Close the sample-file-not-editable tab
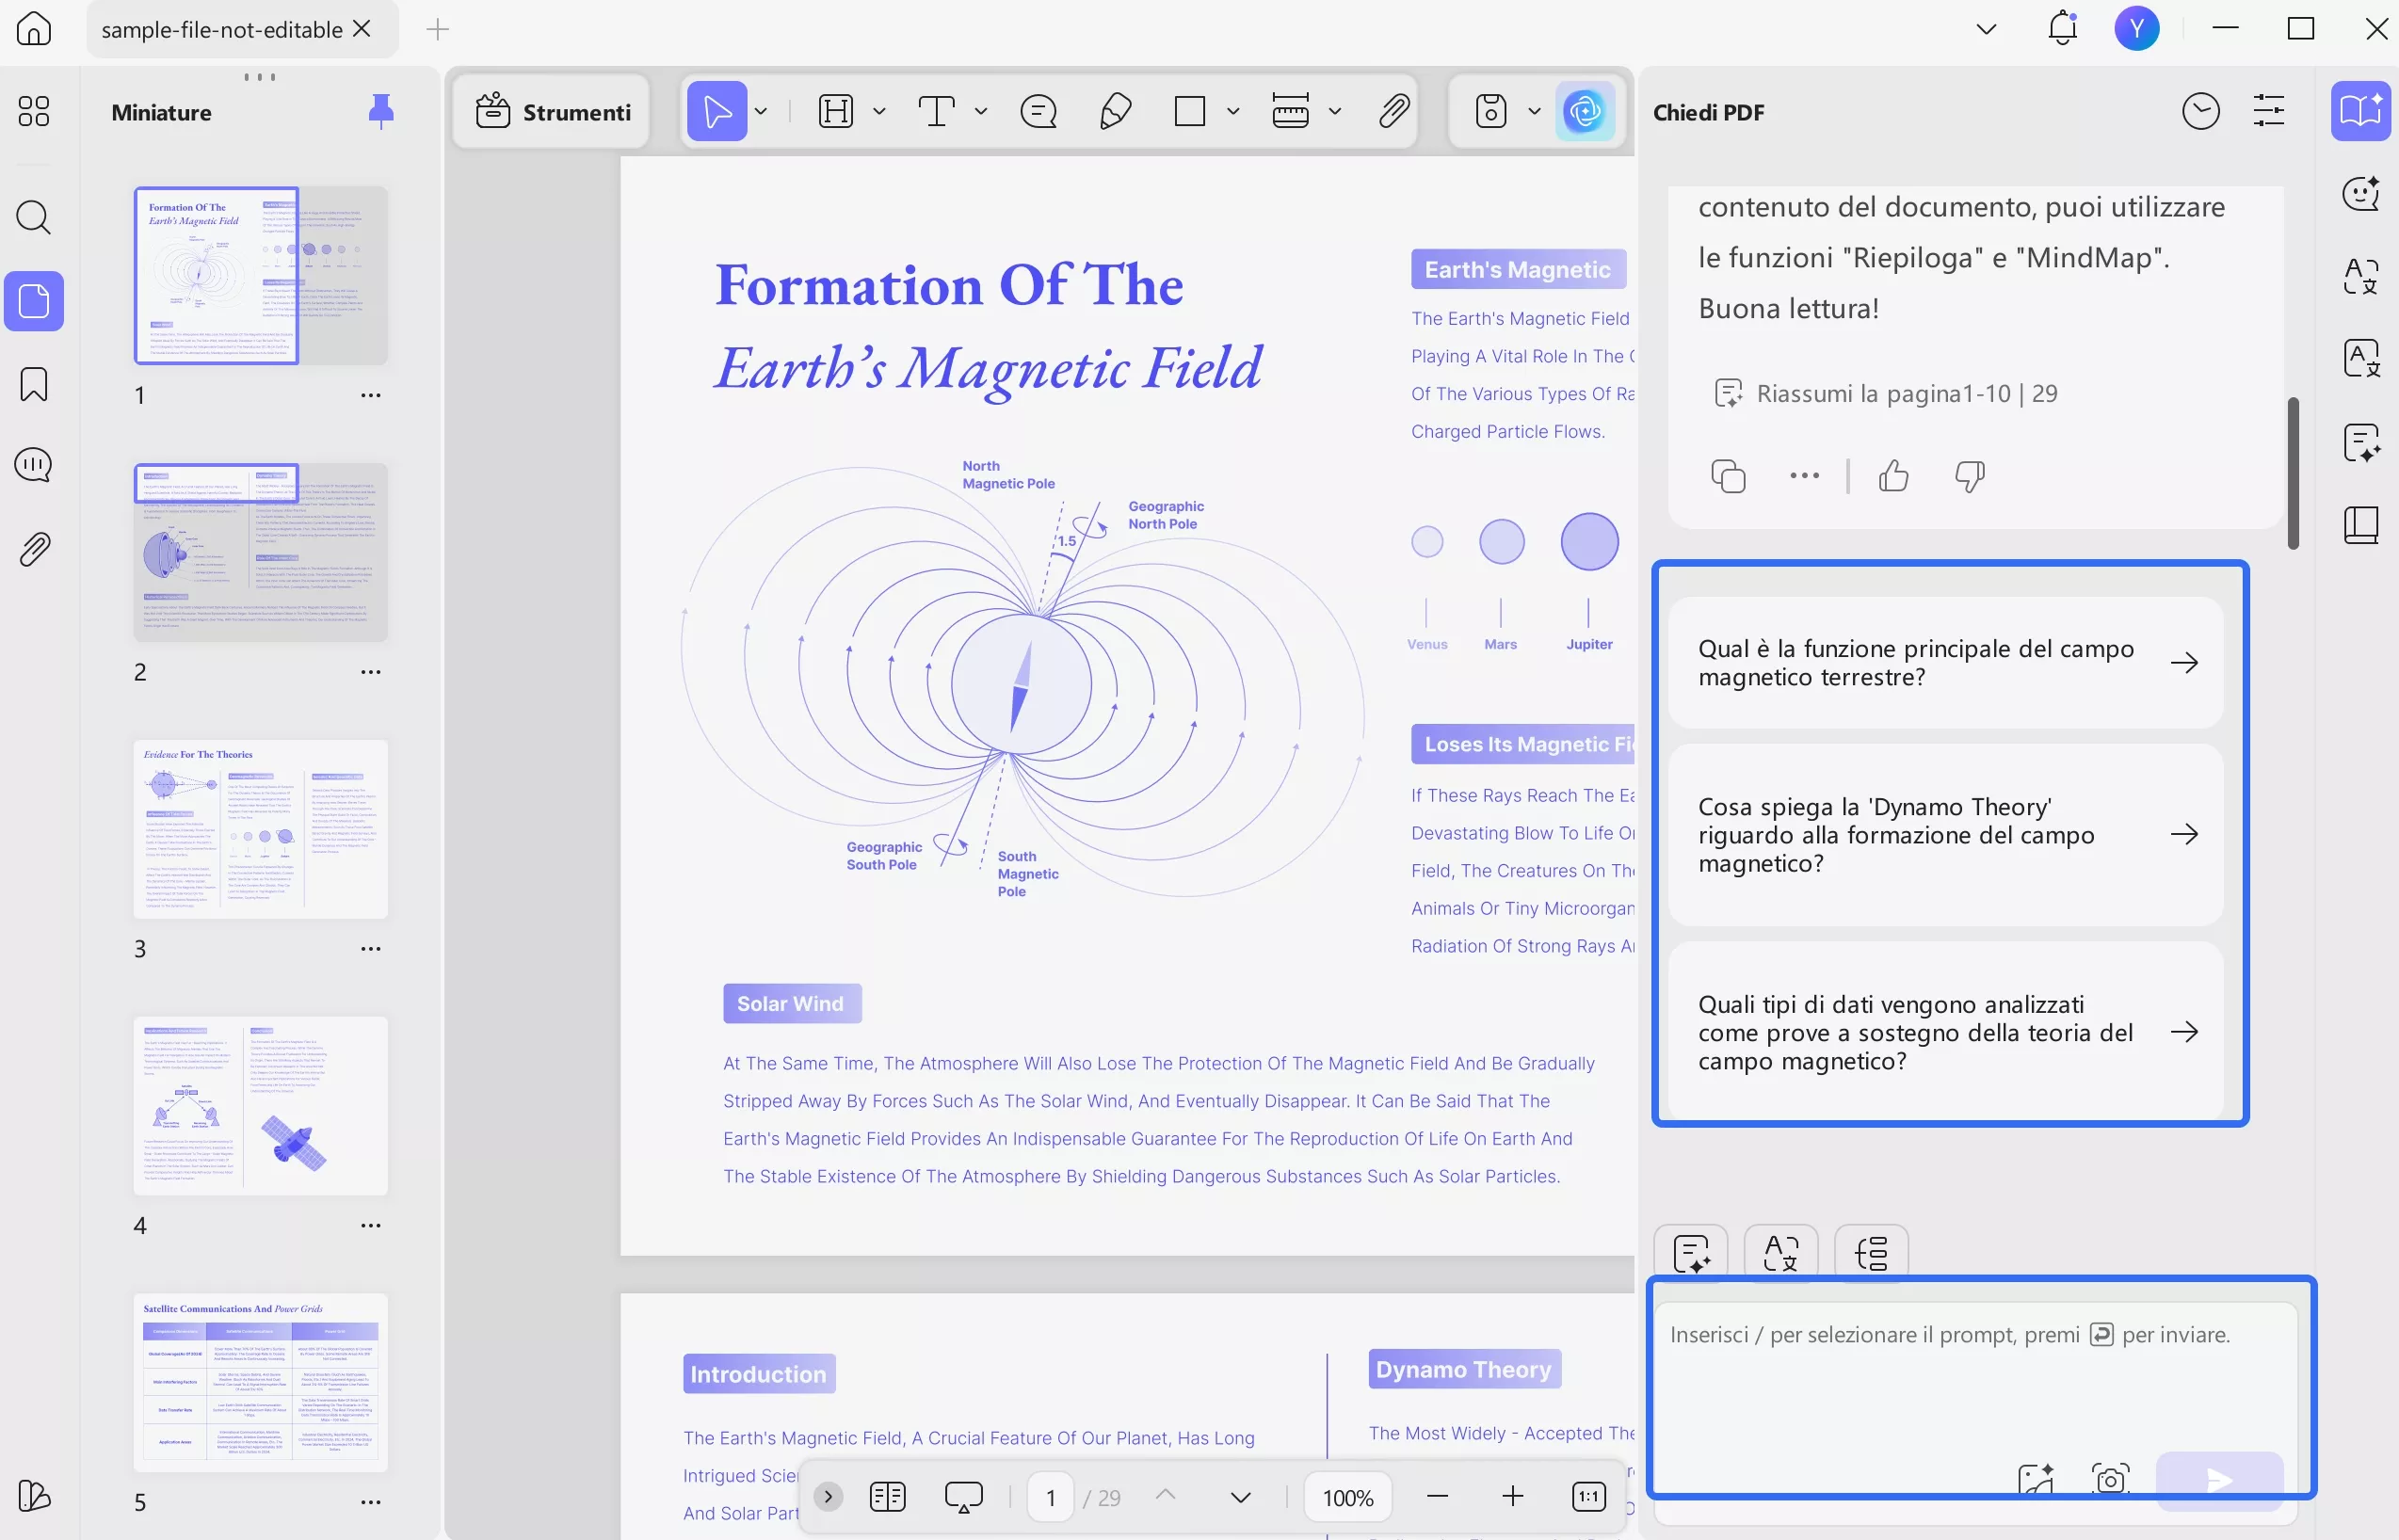 click(x=363, y=29)
